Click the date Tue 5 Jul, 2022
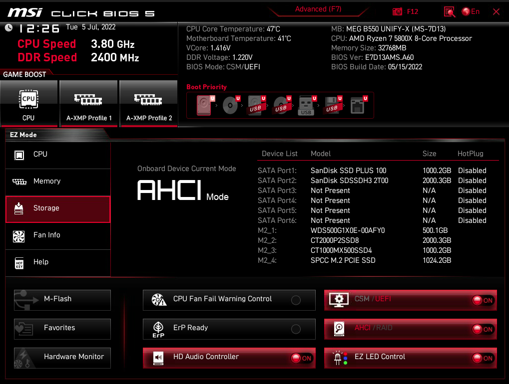 click(90, 27)
